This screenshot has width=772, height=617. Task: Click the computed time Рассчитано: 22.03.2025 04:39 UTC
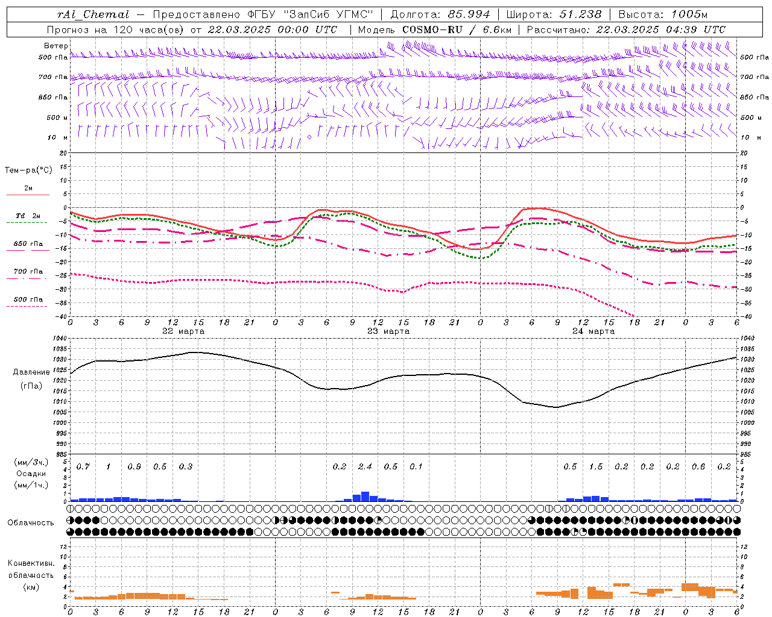point(626,30)
